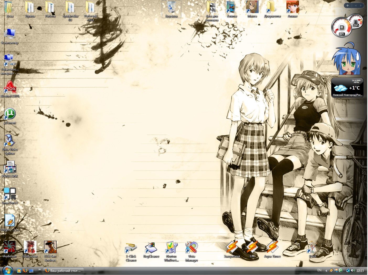Screen dimensions: 368x275
Task: Launch the Paint shortcut
Action: (313, 249)
